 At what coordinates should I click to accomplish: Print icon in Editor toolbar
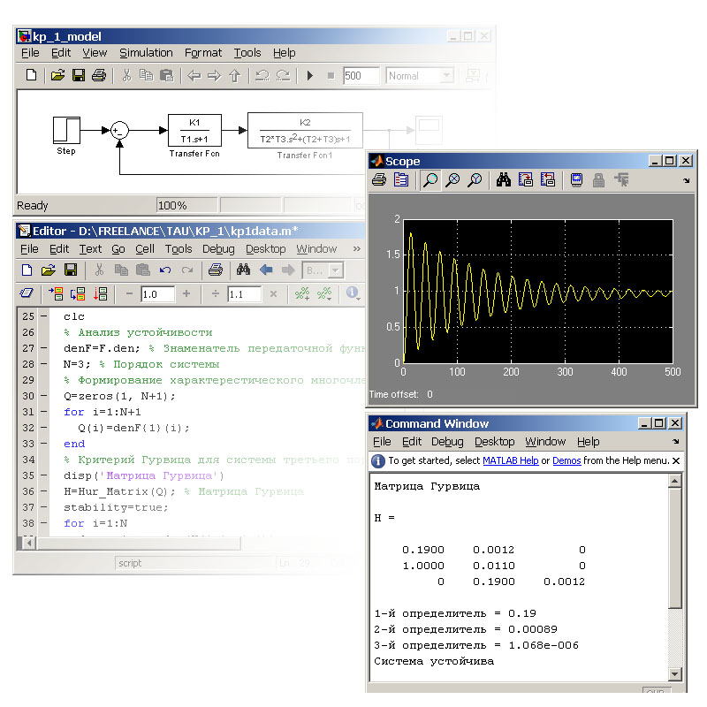(x=216, y=270)
